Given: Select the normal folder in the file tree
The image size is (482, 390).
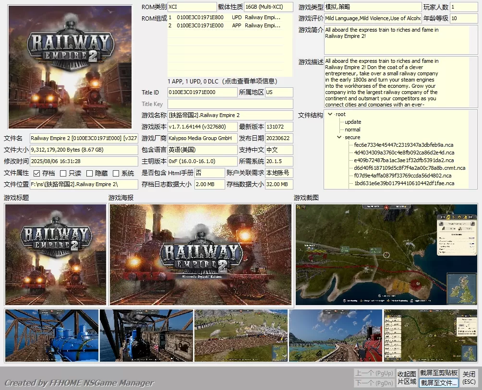Looking at the screenshot, I should pos(352,129).
